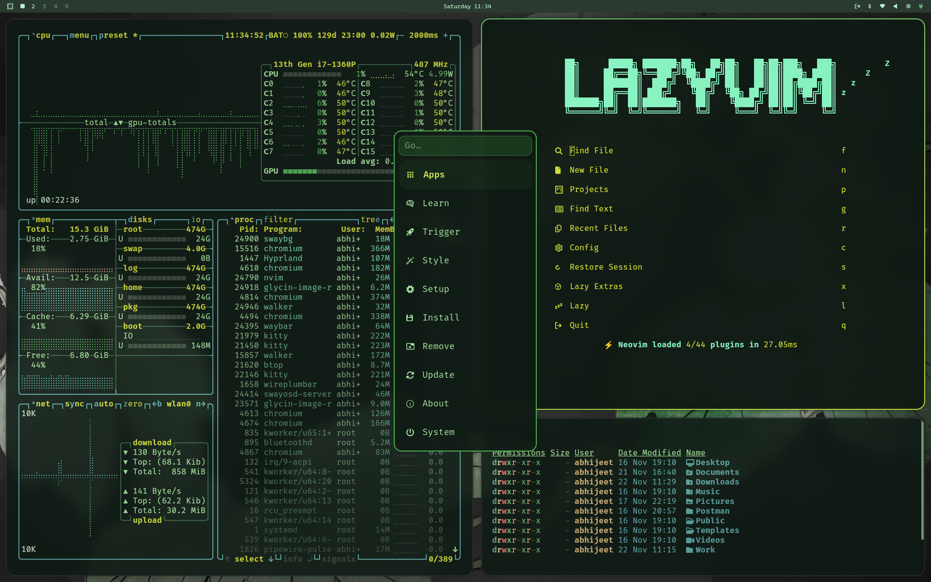Select Learn in the Go menu
Viewport: 931px width, 582px height.
tap(465, 203)
